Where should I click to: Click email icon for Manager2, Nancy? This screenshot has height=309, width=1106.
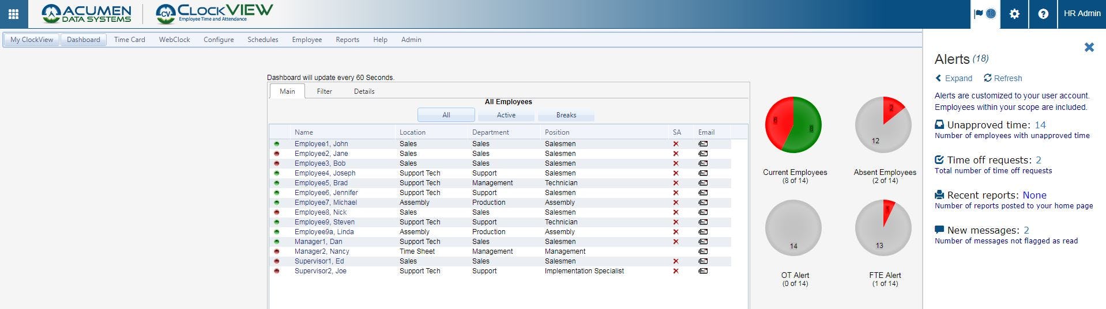pos(703,251)
